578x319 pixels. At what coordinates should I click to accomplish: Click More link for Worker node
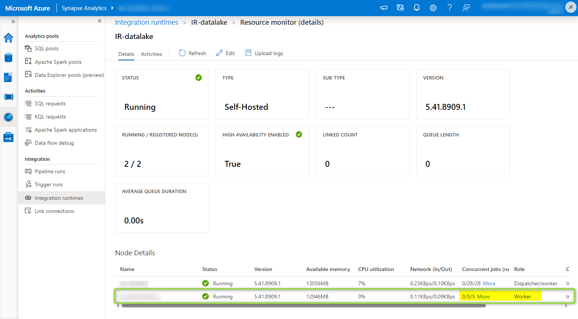tap(483, 297)
